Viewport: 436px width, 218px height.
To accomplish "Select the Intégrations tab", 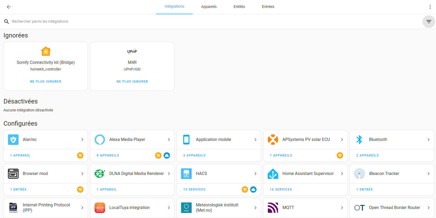I will point(174,7).
